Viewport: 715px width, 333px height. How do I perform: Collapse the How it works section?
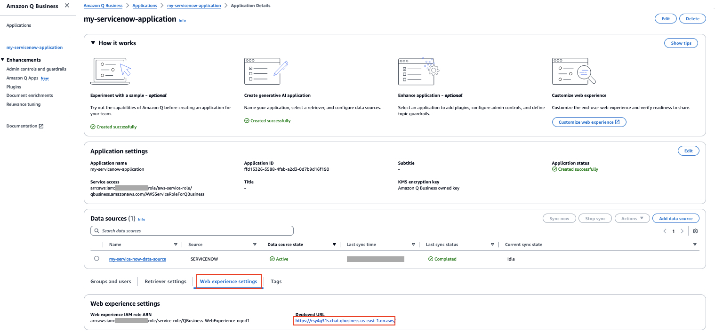click(93, 43)
